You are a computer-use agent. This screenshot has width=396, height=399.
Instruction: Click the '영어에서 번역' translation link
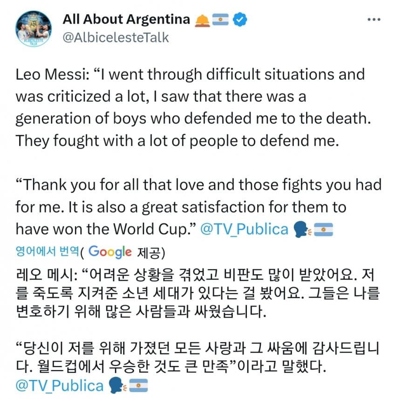[x=47, y=252]
